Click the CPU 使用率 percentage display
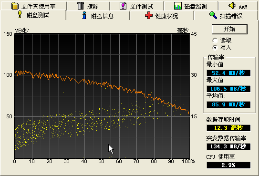 [x=228, y=165]
